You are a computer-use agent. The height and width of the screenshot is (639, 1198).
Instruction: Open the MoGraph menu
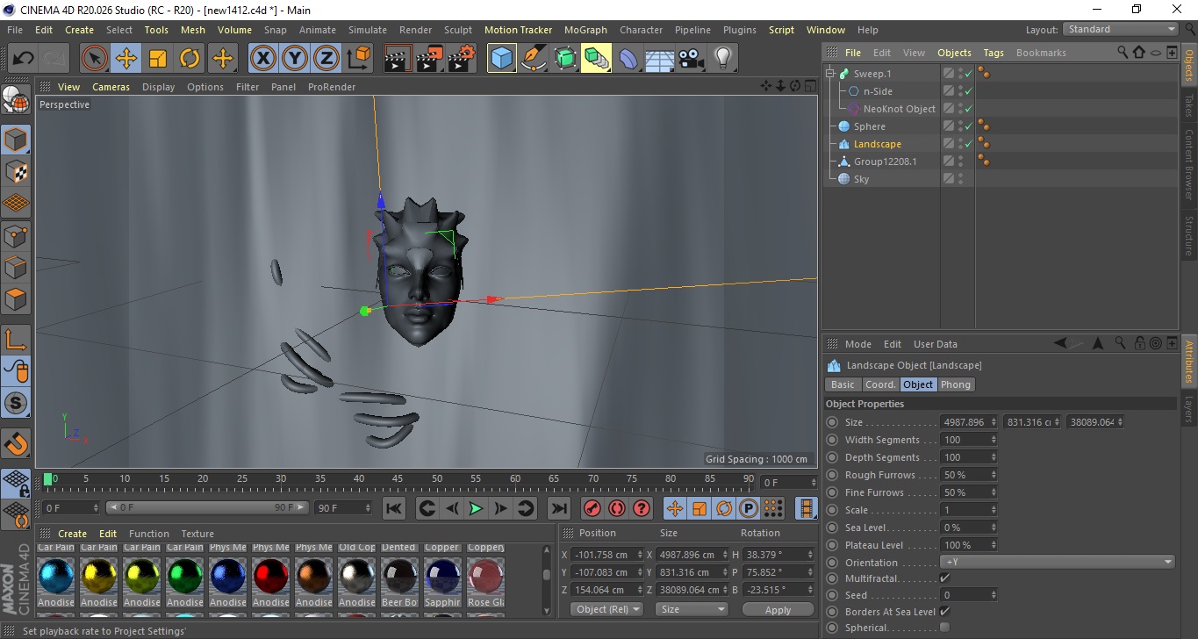(x=585, y=30)
